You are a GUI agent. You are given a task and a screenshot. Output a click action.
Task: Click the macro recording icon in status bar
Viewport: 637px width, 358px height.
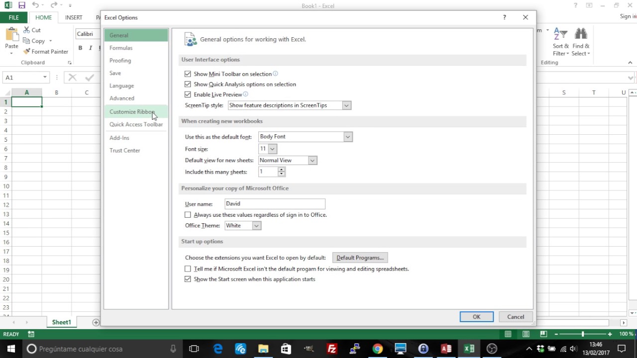pos(31,334)
